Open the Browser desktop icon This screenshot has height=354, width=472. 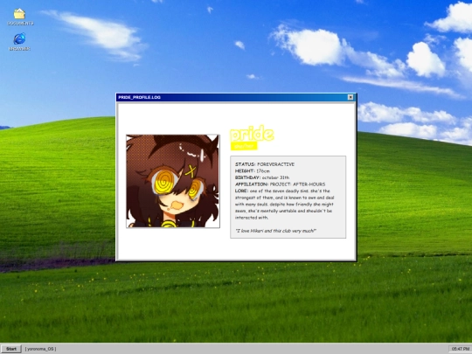coord(19,42)
